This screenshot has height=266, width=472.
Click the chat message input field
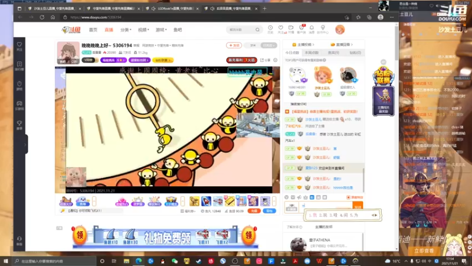coord(326,206)
